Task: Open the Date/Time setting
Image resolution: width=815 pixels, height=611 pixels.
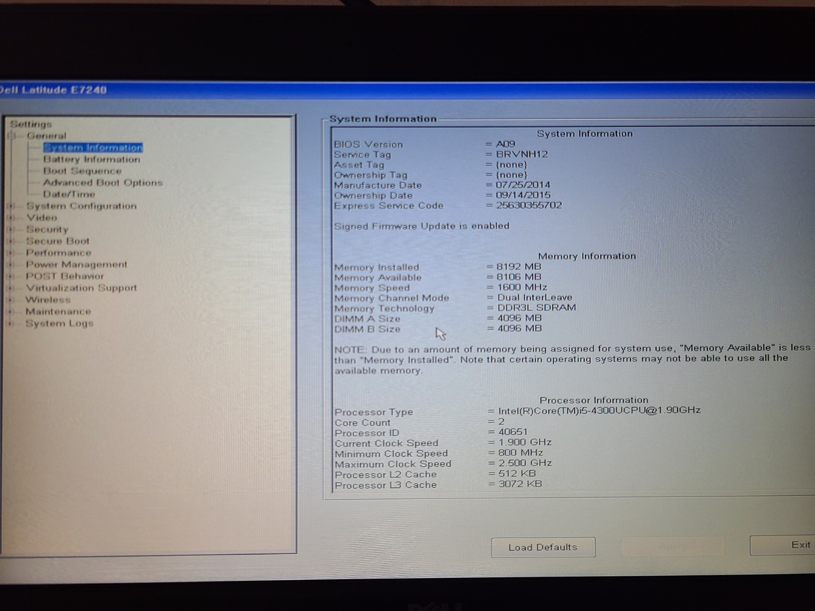Action: pyautogui.click(x=69, y=195)
